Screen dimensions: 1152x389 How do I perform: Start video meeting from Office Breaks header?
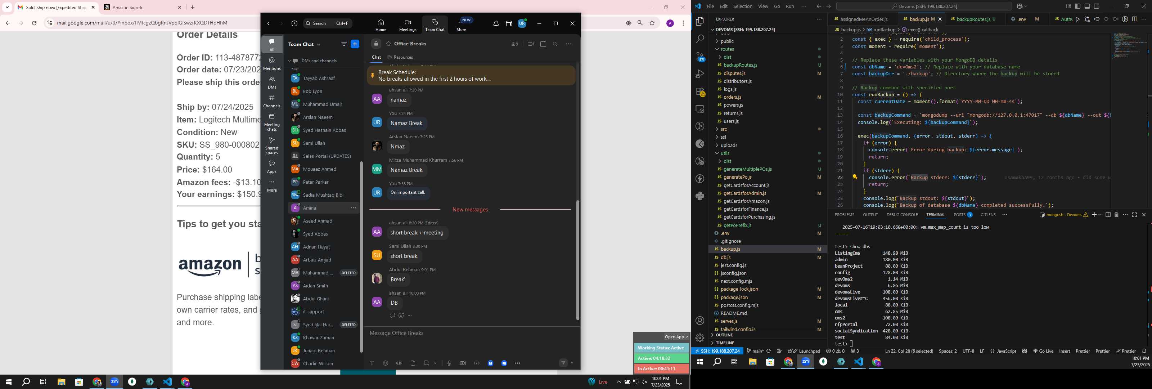(530, 44)
